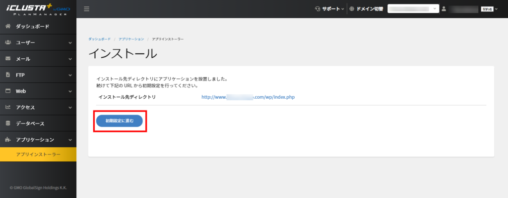Open the メール sidebar menu
Image resolution: width=508 pixels, height=198 pixels.
tap(38, 59)
